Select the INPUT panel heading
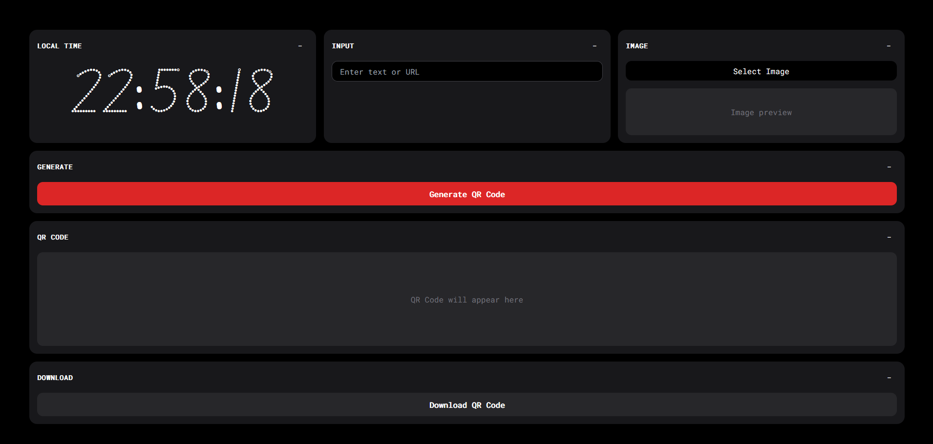This screenshot has height=444, width=933. click(x=343, y=46)
